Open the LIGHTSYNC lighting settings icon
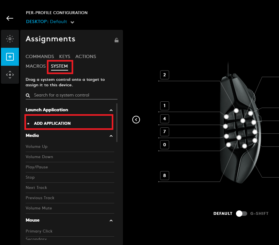This screenshot has width=279, height=245. (10, 39)
